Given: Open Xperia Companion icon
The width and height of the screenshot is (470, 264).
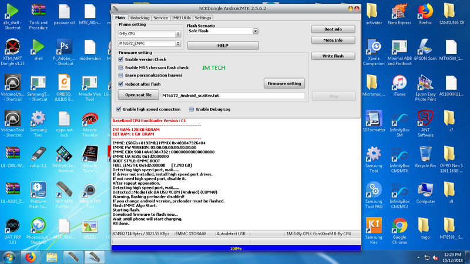Looking at the screenshot, I should (x=374, y=52).
